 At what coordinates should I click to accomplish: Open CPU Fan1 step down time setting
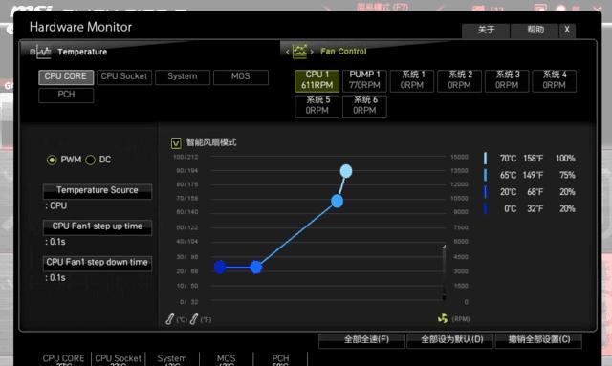98,263
